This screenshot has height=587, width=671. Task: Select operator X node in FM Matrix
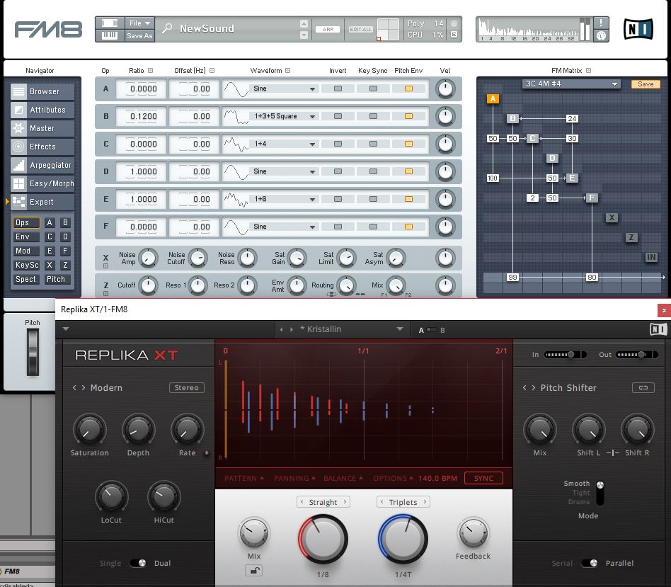pyautogui.click(x=612, y=217)
